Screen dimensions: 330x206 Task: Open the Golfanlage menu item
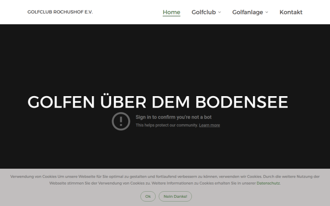(248, 12)
